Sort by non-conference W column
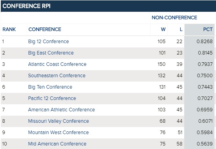The height and width of the screenshot is (149, 216). click(163, 29)
